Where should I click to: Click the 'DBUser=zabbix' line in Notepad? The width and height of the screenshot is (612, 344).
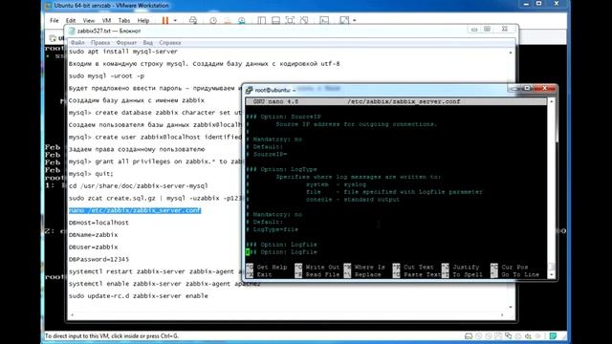(94, 247)
